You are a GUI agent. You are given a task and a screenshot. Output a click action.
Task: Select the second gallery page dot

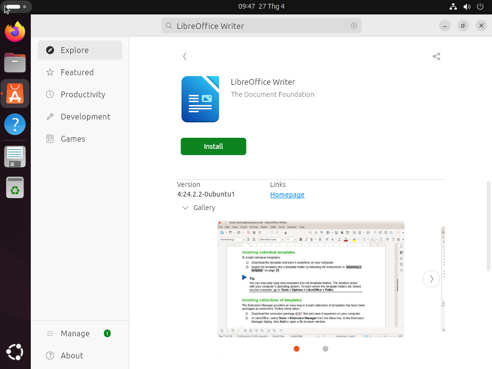tap(325, 349)
